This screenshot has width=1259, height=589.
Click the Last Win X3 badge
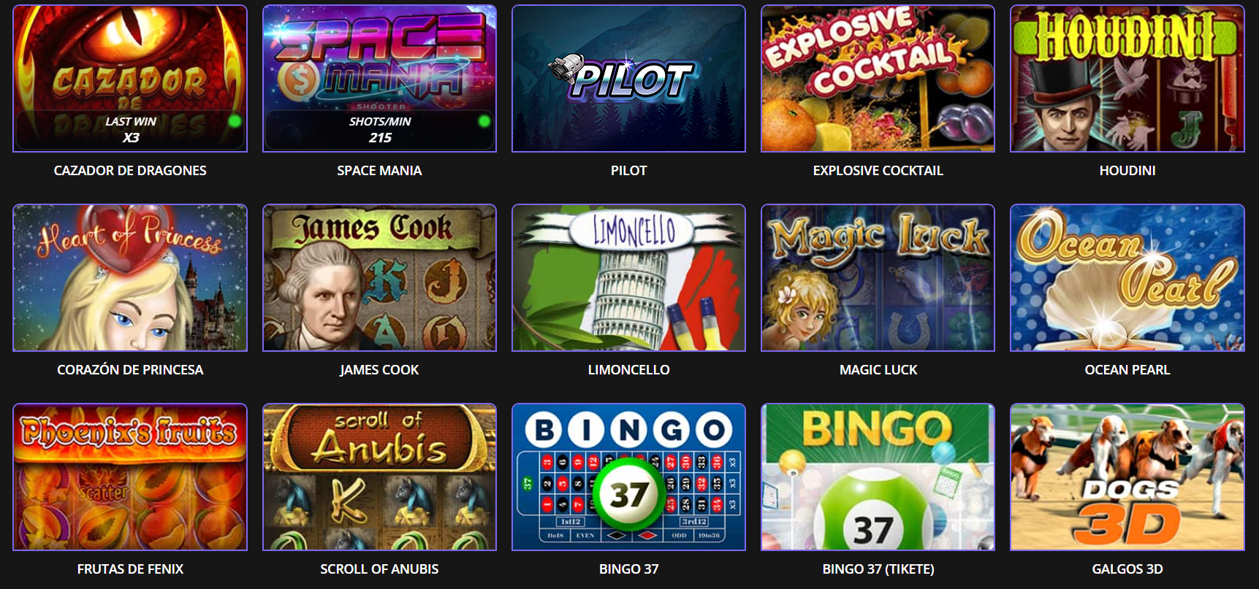130,130
